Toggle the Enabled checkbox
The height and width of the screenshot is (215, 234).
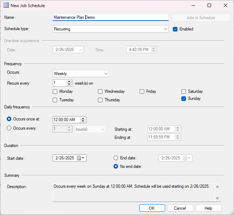175,29
